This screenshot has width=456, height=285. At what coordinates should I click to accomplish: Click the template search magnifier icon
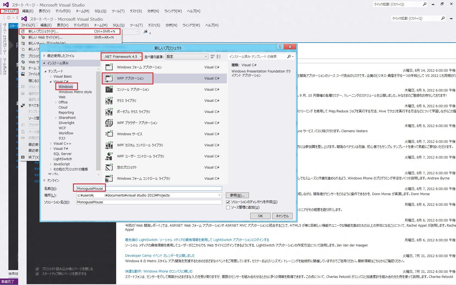pyautogui.click(x=289, y=56)
